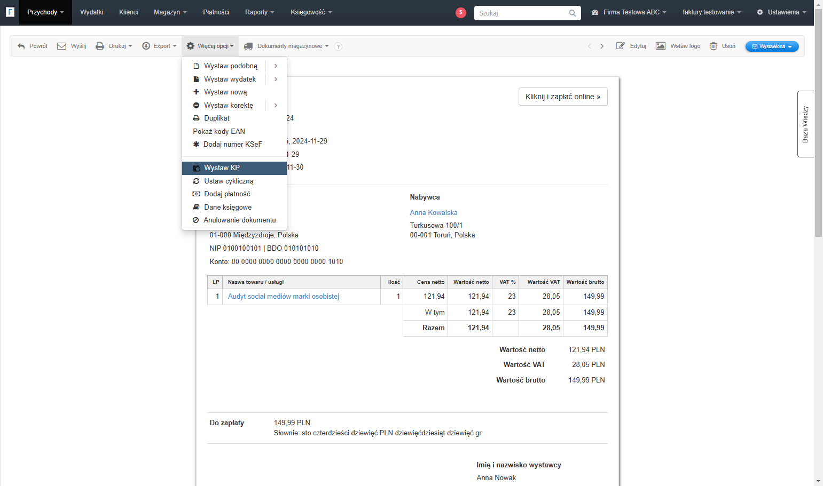
Task: Select Wystaw nową menu entry
Action: (234, 92)
